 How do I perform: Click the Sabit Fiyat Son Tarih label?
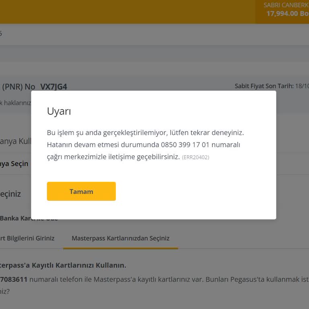(x=264, y=86)
